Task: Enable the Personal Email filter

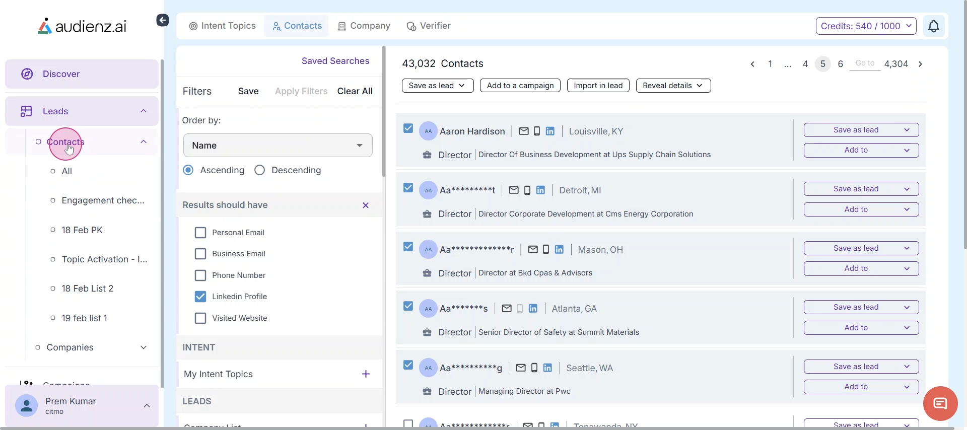Action: coord(200,233)
